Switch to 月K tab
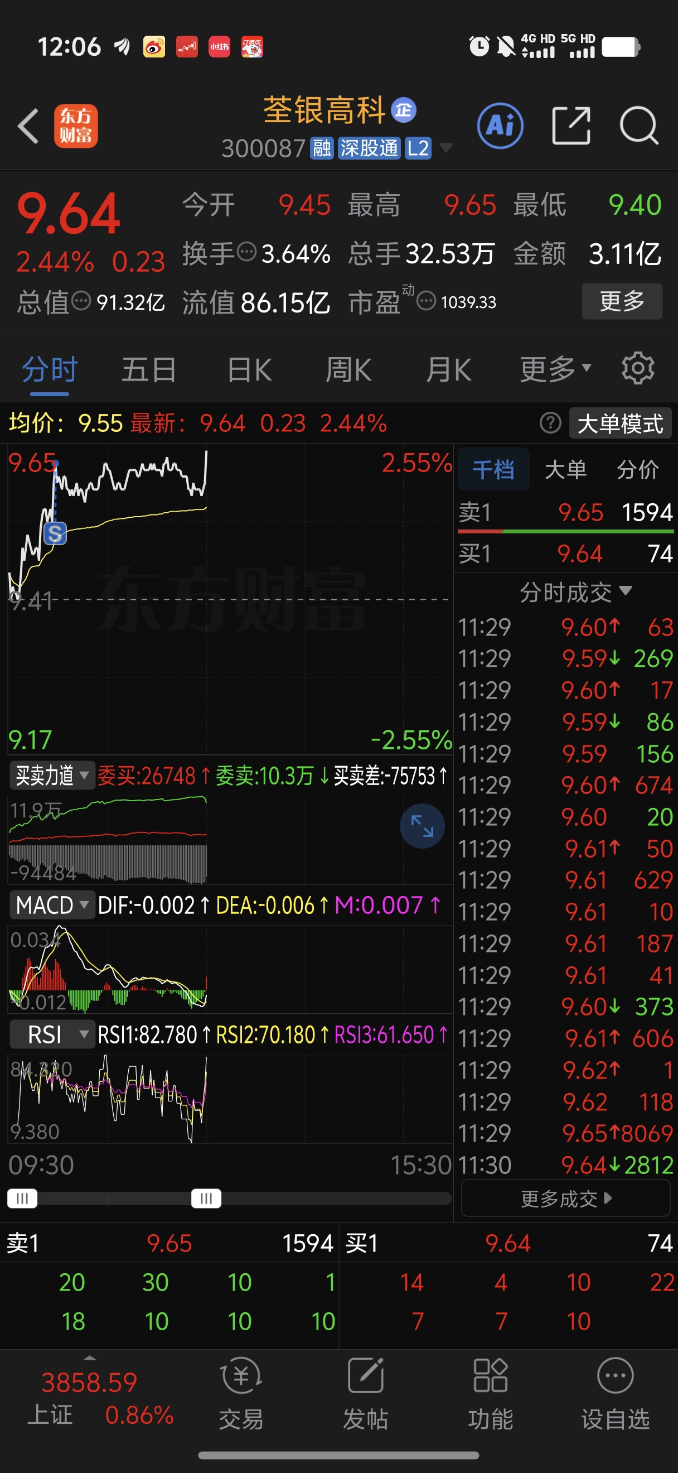The height and width of the screenshot is (1473, 678). 448,369
